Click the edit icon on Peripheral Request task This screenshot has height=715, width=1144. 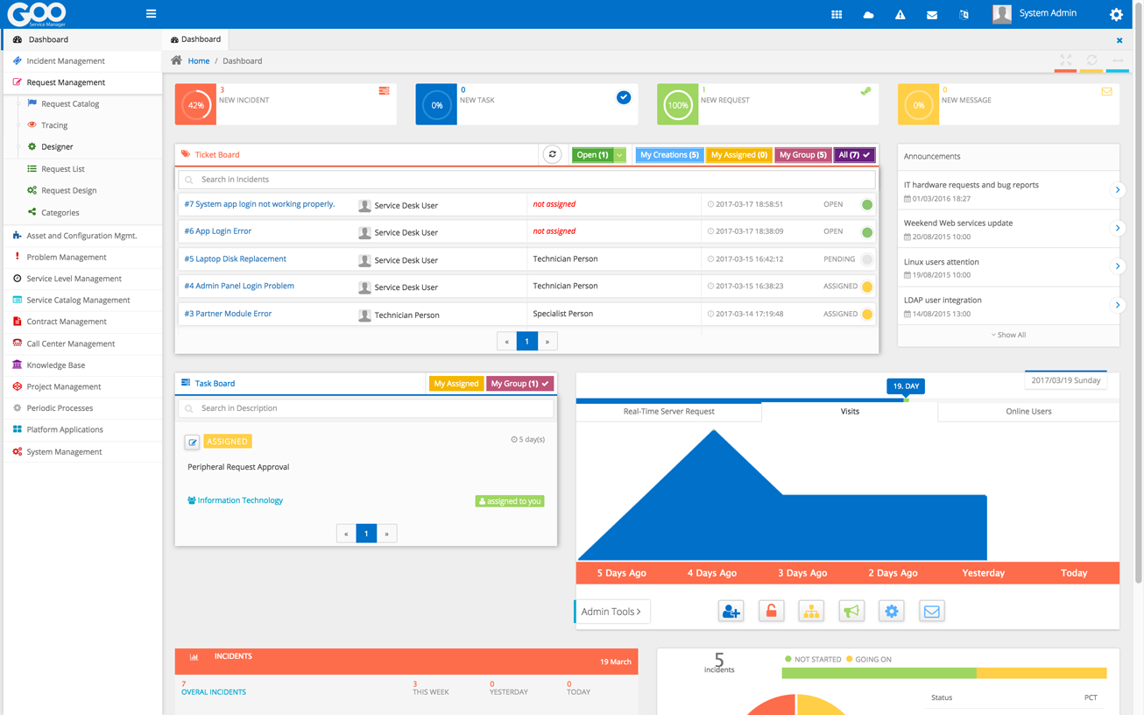192,442
